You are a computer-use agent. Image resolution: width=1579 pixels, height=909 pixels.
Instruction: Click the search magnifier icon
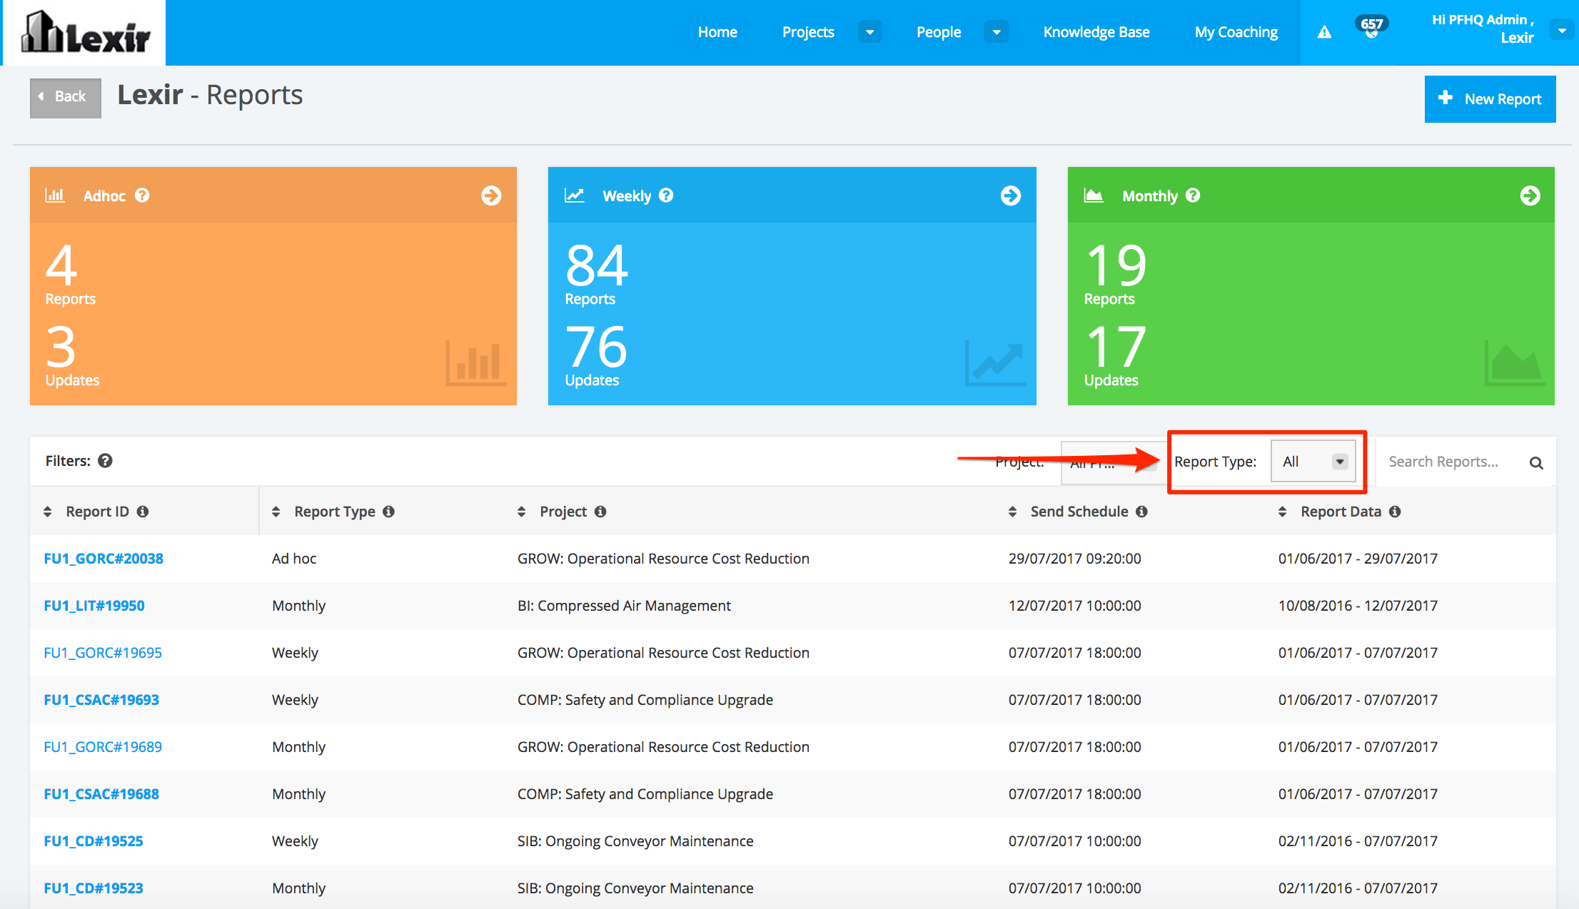pyautogui.click(x=1536, y=463)
